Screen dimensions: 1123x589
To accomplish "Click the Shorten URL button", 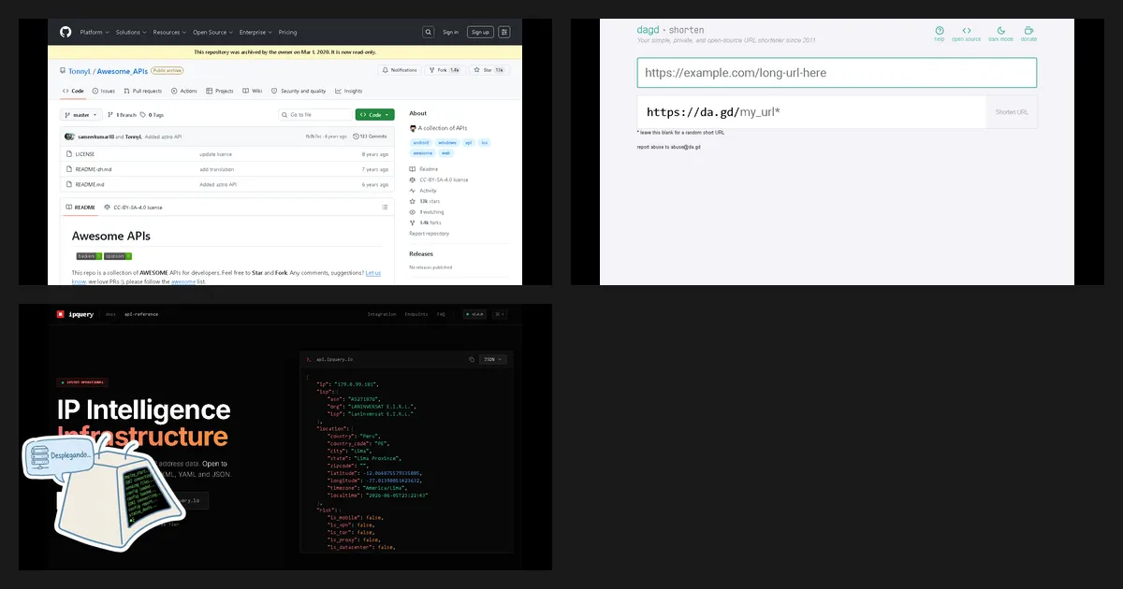I will click(1012, 112).
